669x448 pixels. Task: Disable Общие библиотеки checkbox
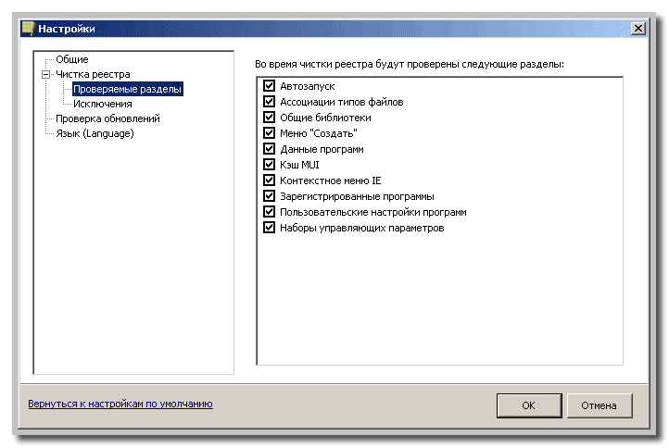click(x=269, y=118)
